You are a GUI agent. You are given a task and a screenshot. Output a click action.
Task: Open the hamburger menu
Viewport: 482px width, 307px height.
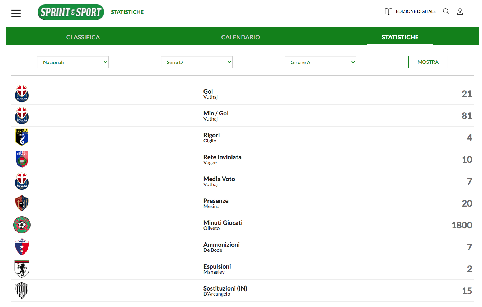pyautogui.click(x=16, y=13)
